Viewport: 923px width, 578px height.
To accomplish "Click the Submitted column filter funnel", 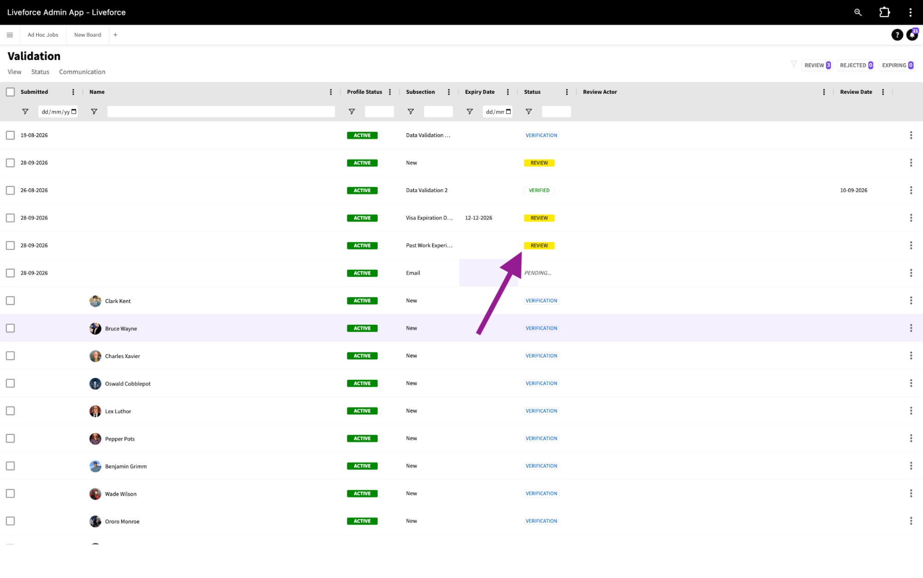I will 25,111.
